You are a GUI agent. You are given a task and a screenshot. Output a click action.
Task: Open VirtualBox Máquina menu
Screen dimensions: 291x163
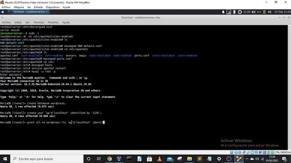click(19, 7)
